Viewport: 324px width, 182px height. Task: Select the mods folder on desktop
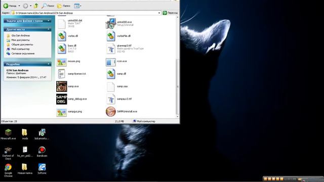coord(25,134)
